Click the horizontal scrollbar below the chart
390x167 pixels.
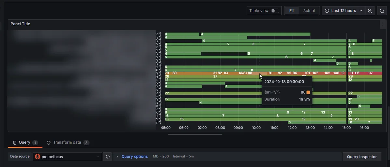point(195,134)
